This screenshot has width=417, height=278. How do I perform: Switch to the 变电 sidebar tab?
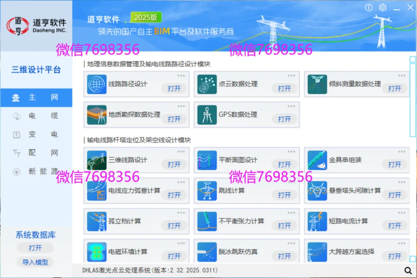36,134
